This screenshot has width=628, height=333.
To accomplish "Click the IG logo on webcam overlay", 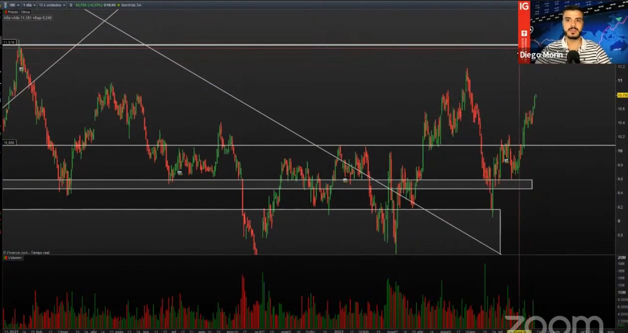I will click(x=524, y=6).
